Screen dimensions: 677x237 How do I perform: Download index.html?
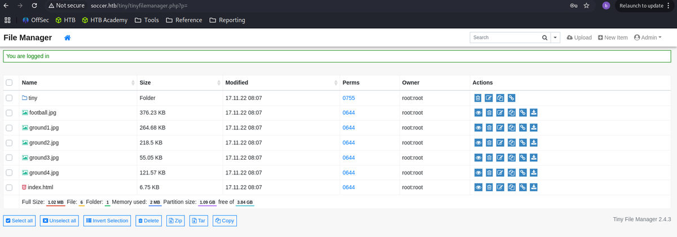tap(534, 187)
